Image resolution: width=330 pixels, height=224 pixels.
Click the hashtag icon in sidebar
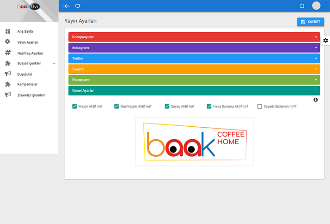7,53
